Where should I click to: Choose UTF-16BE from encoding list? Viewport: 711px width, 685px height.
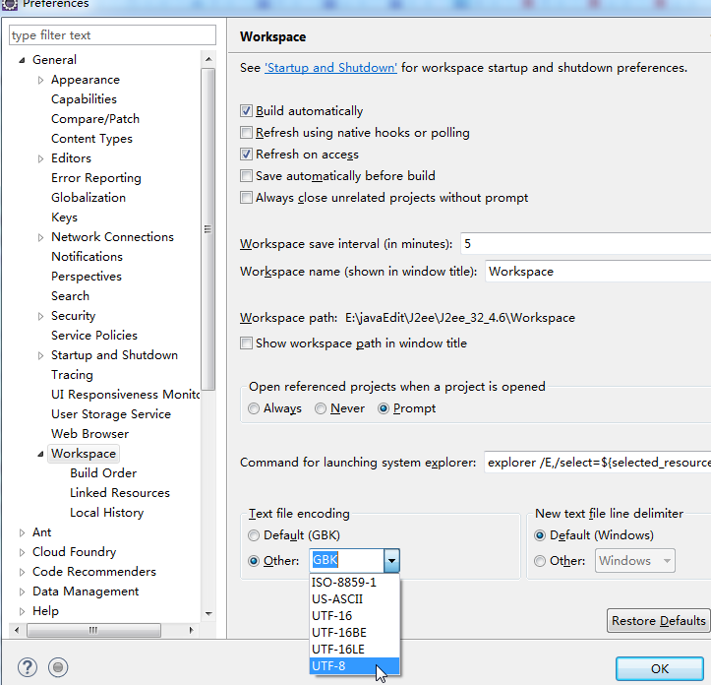point(355,632)
